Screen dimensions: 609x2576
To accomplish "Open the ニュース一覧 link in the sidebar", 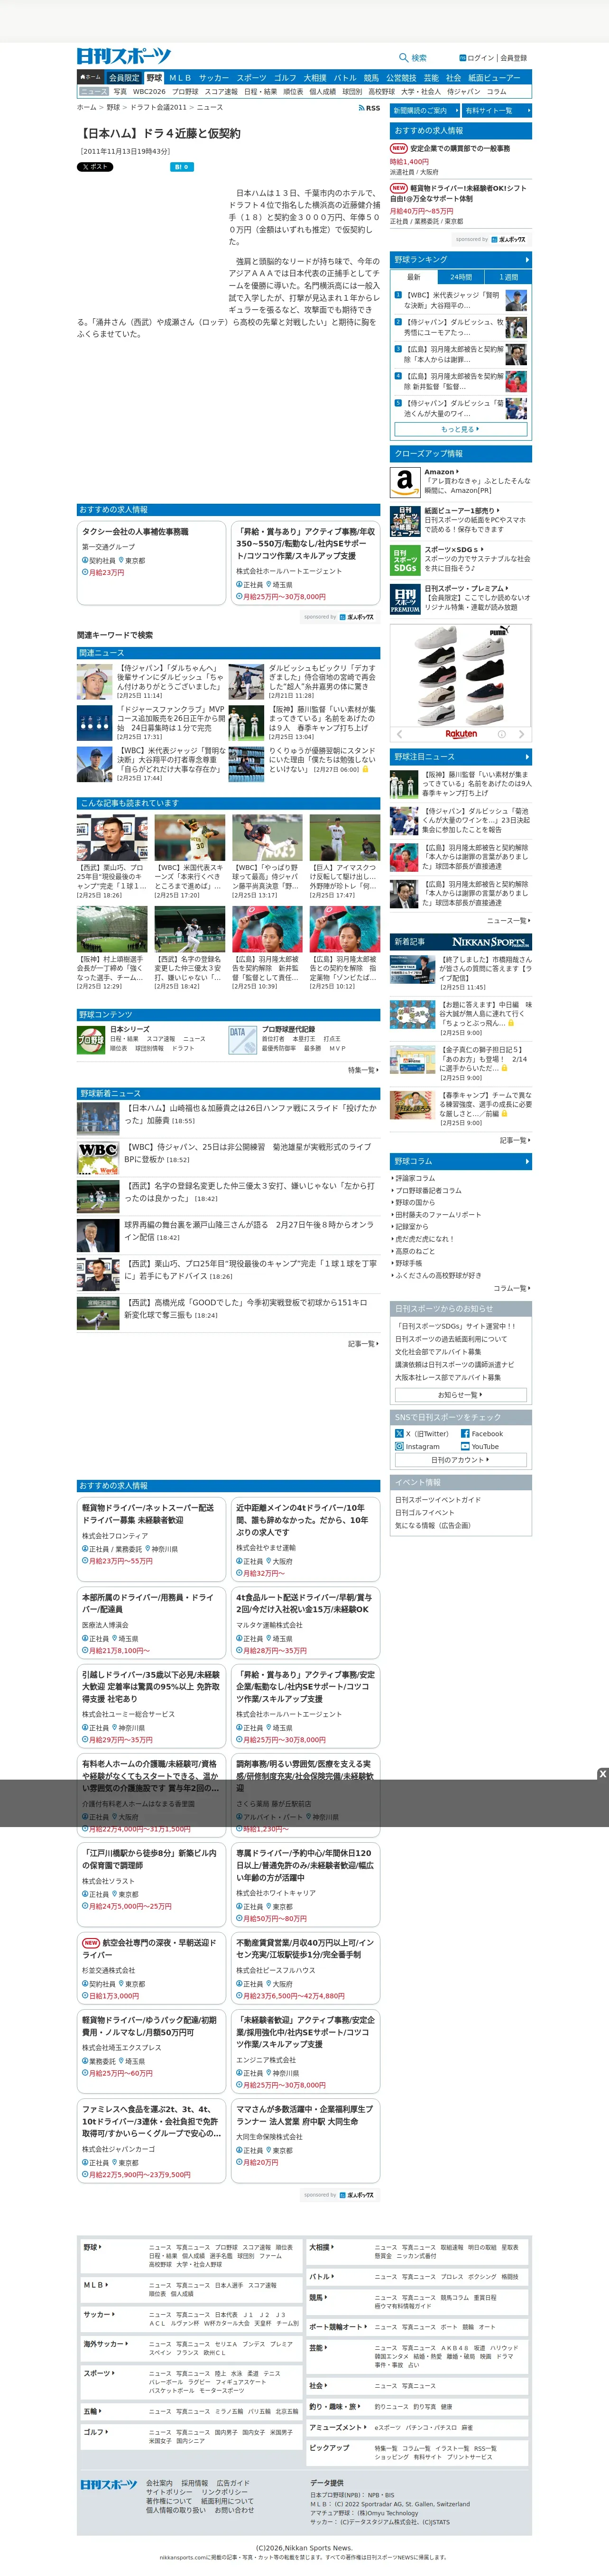I will tap(508, 920).
